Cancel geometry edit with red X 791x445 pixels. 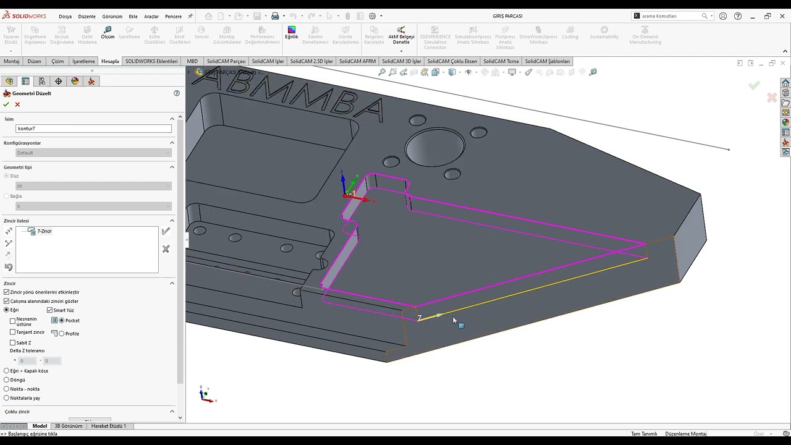[x=17, y=104]
